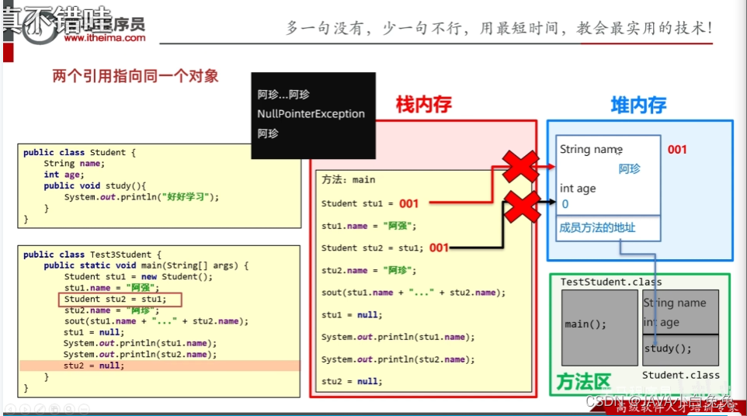Select the public class Test3Student { line
The image size is (747, 416).
92,255
